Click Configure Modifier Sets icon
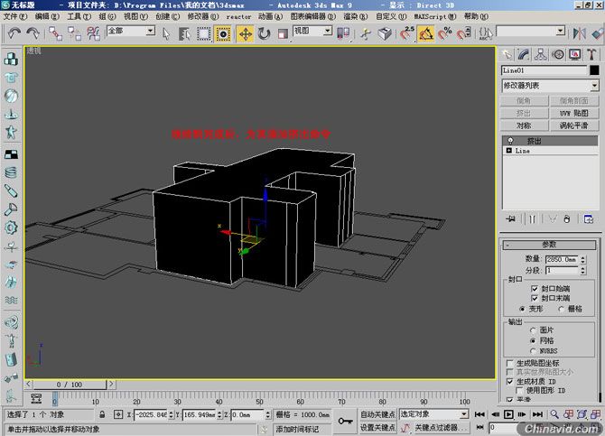 click(x=589, y=219)
